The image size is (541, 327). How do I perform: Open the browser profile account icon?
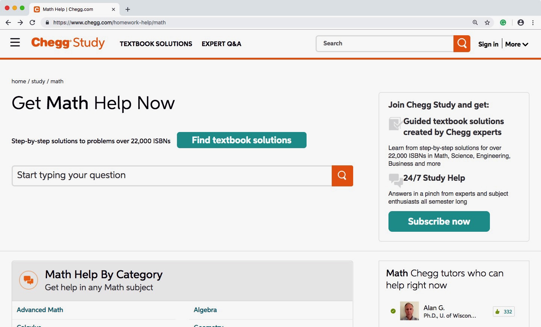coord(521,22)
